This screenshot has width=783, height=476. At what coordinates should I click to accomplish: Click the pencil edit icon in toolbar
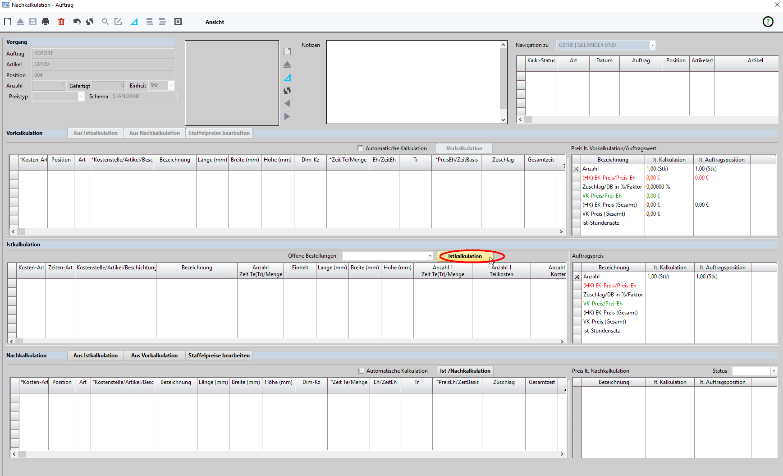[x=118, y=22]
